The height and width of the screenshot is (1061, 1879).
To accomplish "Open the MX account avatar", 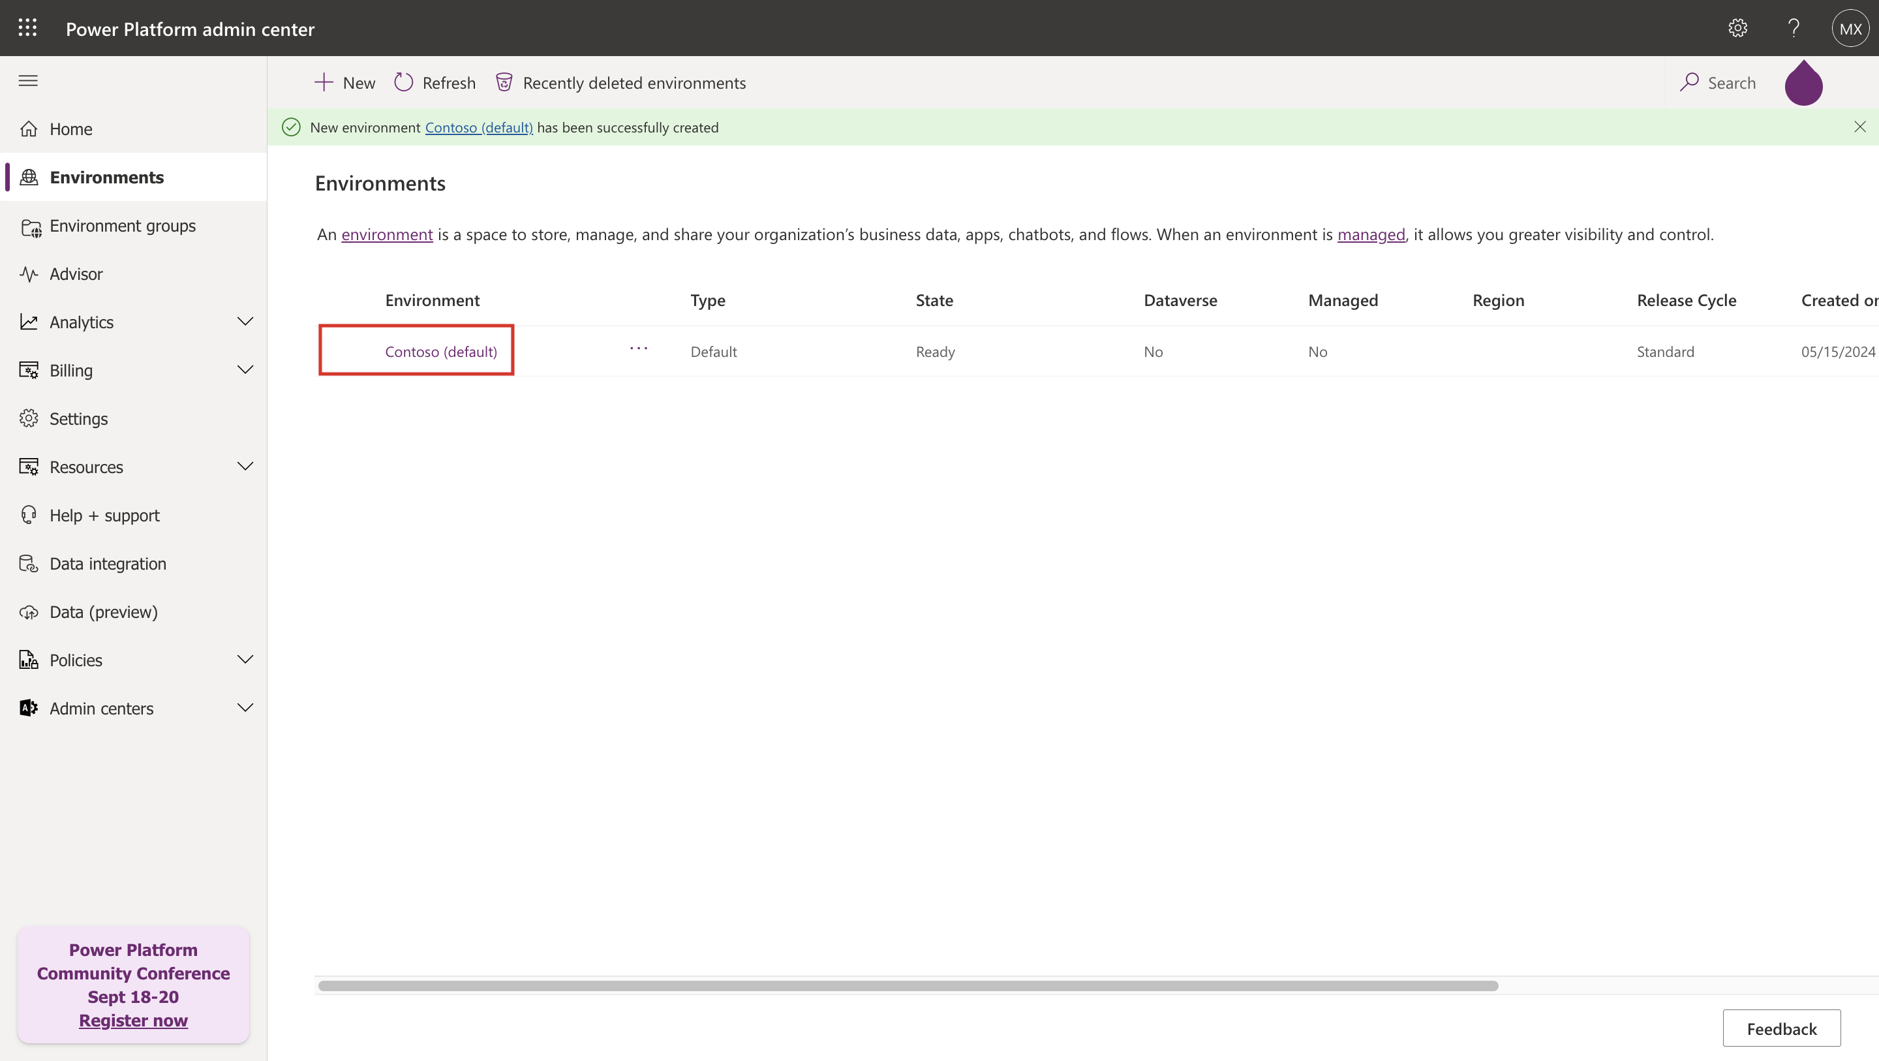I will 1850,29.
